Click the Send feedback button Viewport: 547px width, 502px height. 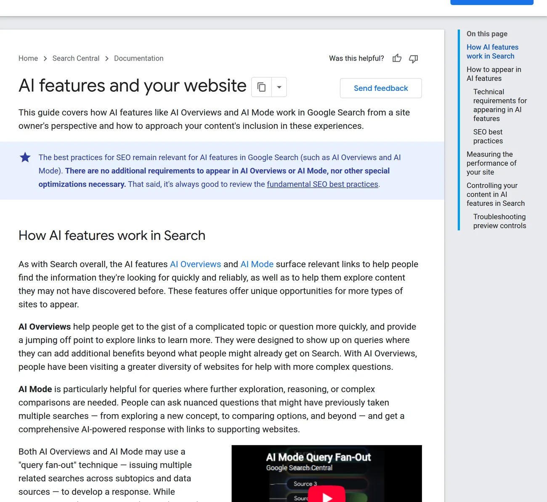point(381,88)
